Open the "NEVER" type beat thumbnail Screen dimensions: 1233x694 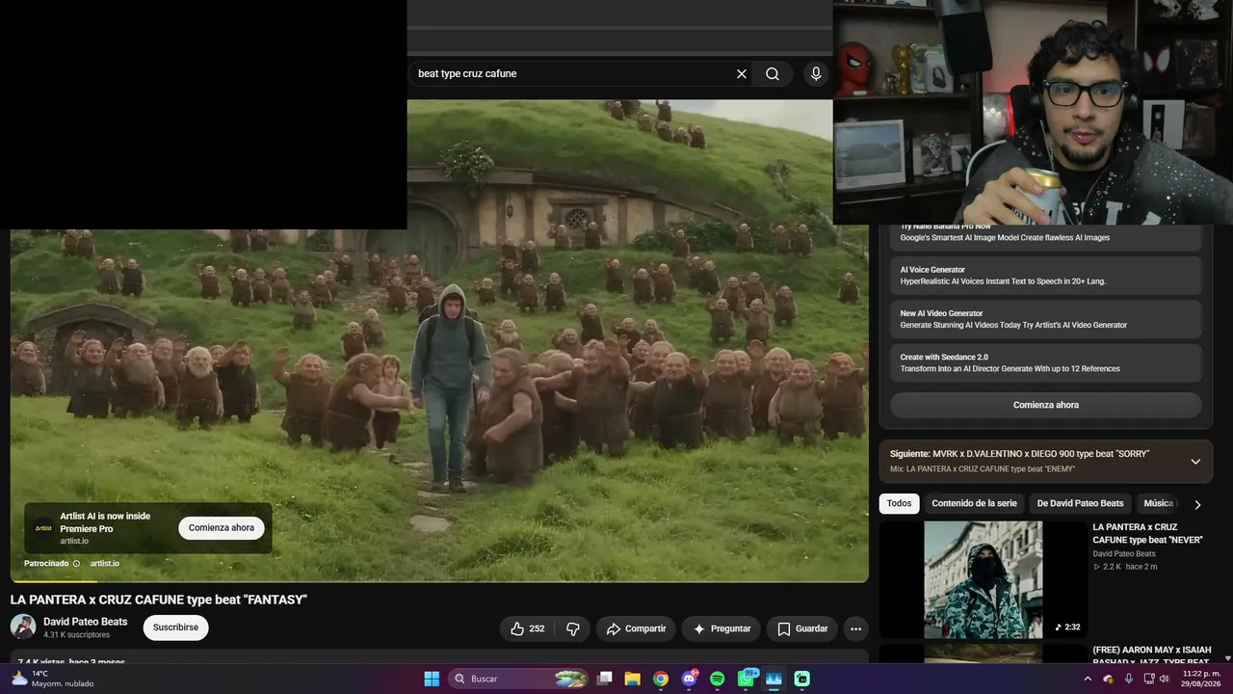coord(983,580)
